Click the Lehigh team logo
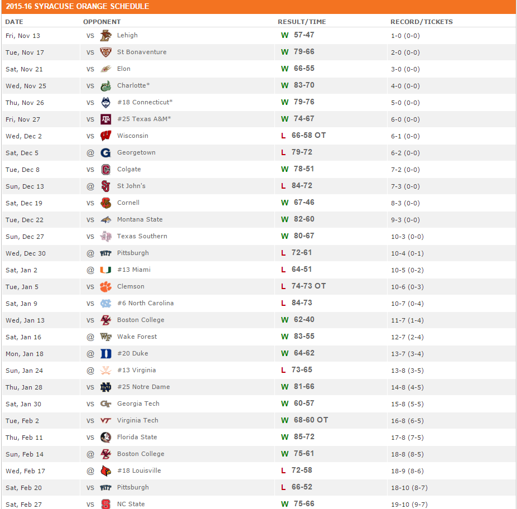517x509 pixels. click(x=105, y=36)
